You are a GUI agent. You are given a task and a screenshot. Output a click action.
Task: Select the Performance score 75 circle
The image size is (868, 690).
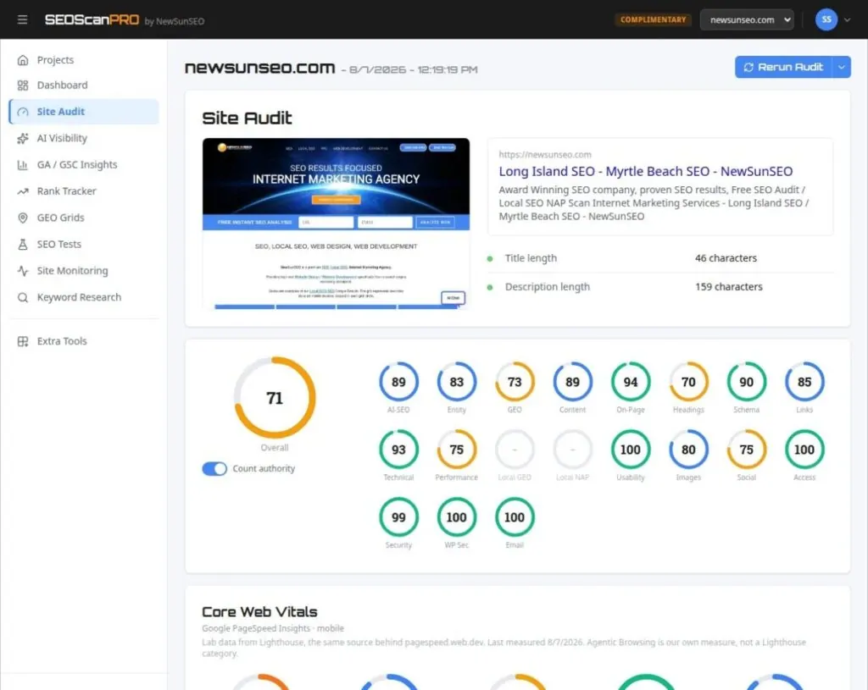point(457,450)
